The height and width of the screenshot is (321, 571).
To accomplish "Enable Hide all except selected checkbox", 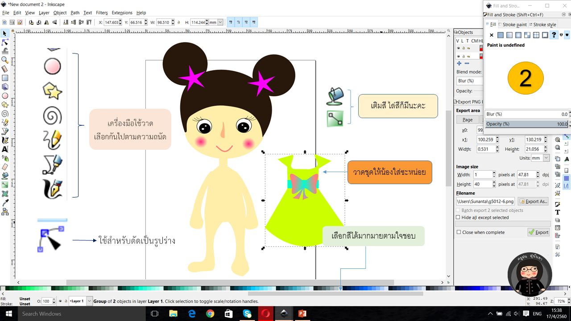I will tap(458, 218).
